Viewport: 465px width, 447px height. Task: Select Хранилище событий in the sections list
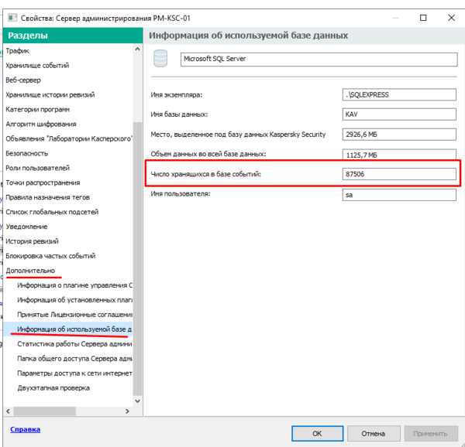click(x=37, y=66)
